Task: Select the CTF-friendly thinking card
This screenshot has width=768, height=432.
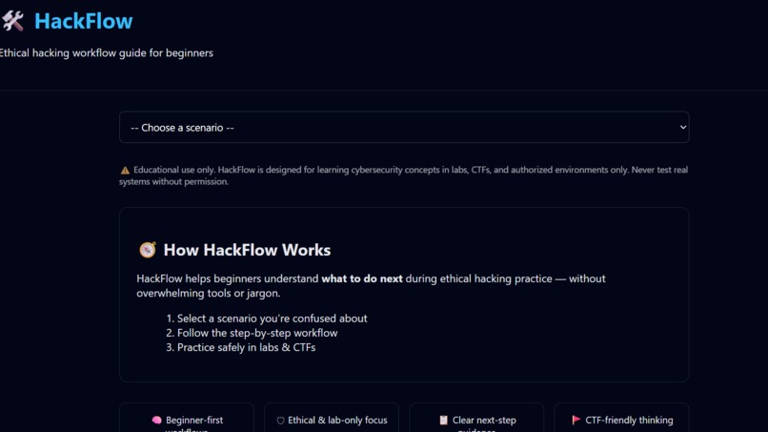Action: (x=621, y=418)
